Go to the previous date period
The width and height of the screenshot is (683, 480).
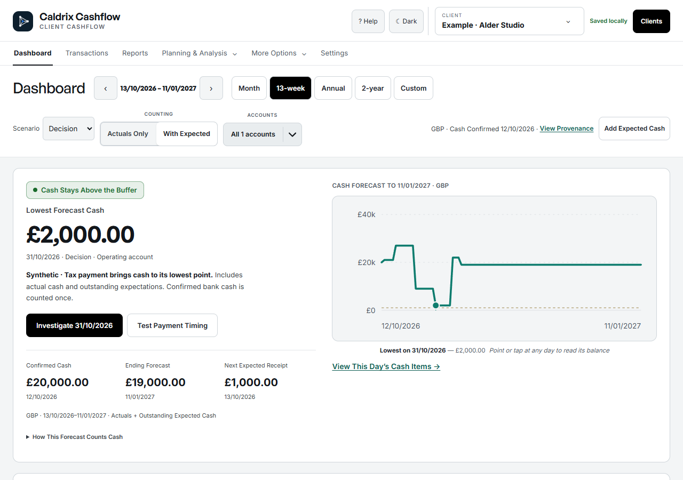(x=106, y=88)
